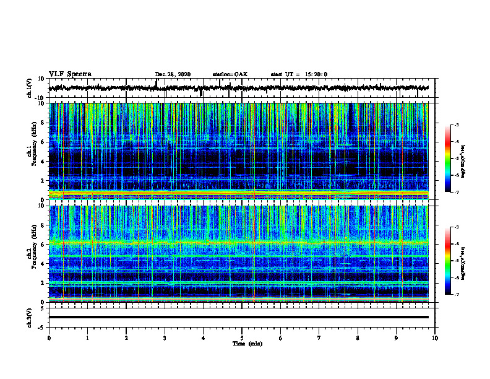Click time-axis tick label "9"
The image size is (490, 379).
pos(396,338)
